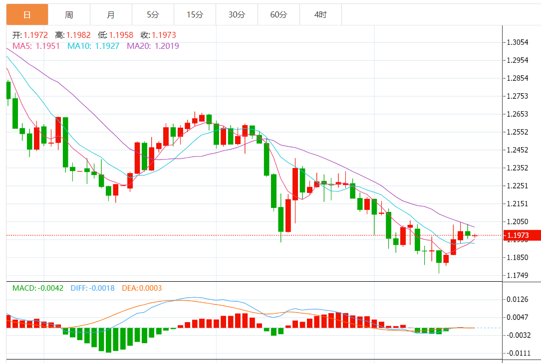Image resolution: width=541 pixels, height=363 pixels.
Task: Click the DEA: 0.0003 readout
Action: tap(142, 288)
